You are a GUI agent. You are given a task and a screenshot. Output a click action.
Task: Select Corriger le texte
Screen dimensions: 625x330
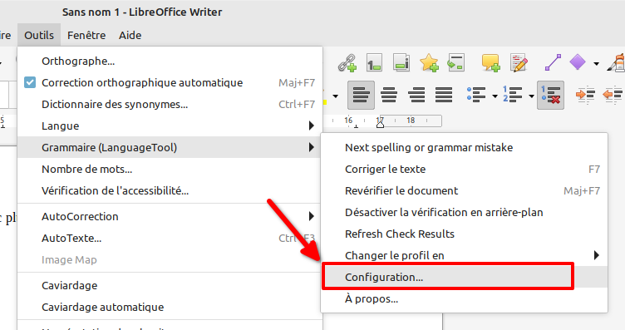[x=465, y=169]
